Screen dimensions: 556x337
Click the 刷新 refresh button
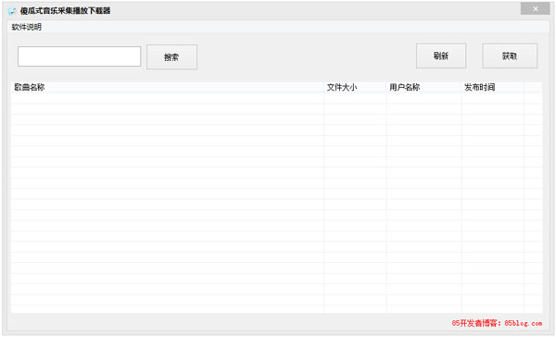(x=441, y=56)
